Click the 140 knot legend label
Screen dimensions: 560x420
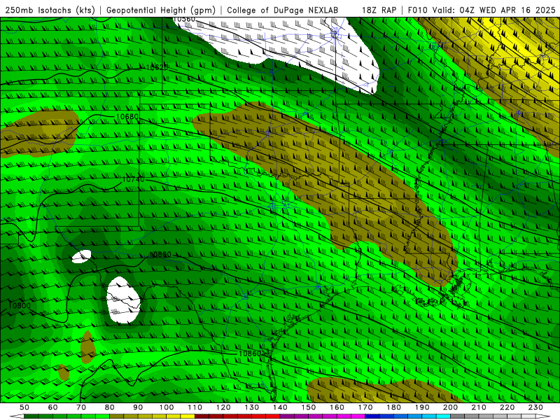coord(280,407)
